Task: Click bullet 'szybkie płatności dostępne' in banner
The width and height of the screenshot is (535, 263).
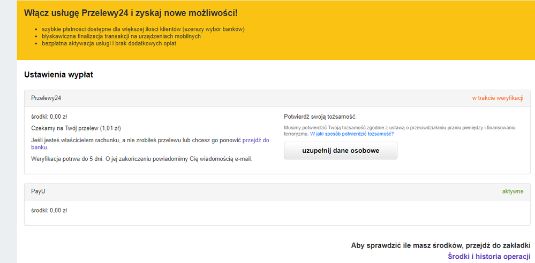Action: pyautogui.click(x=144, y=29)
